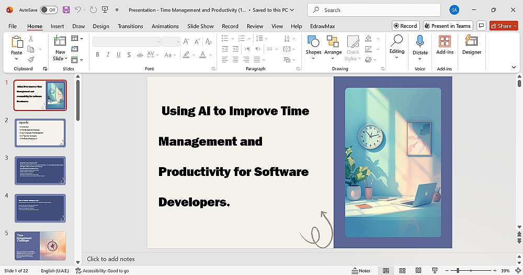Image resolution: width=523 pixels, height=275 pixels.
Task: Click Fit slide to window icon
Action: click(518, 271)
